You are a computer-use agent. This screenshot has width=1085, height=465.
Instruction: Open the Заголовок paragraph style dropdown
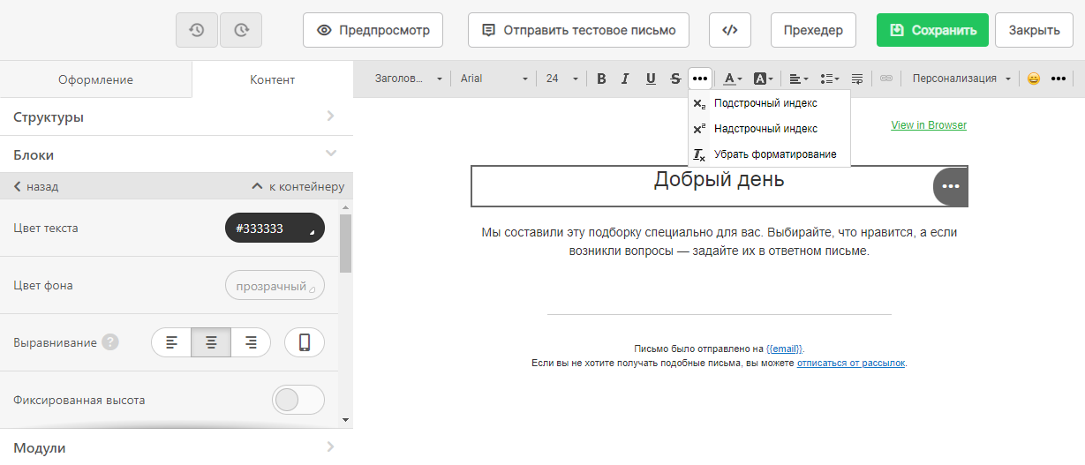click(409, 79)
